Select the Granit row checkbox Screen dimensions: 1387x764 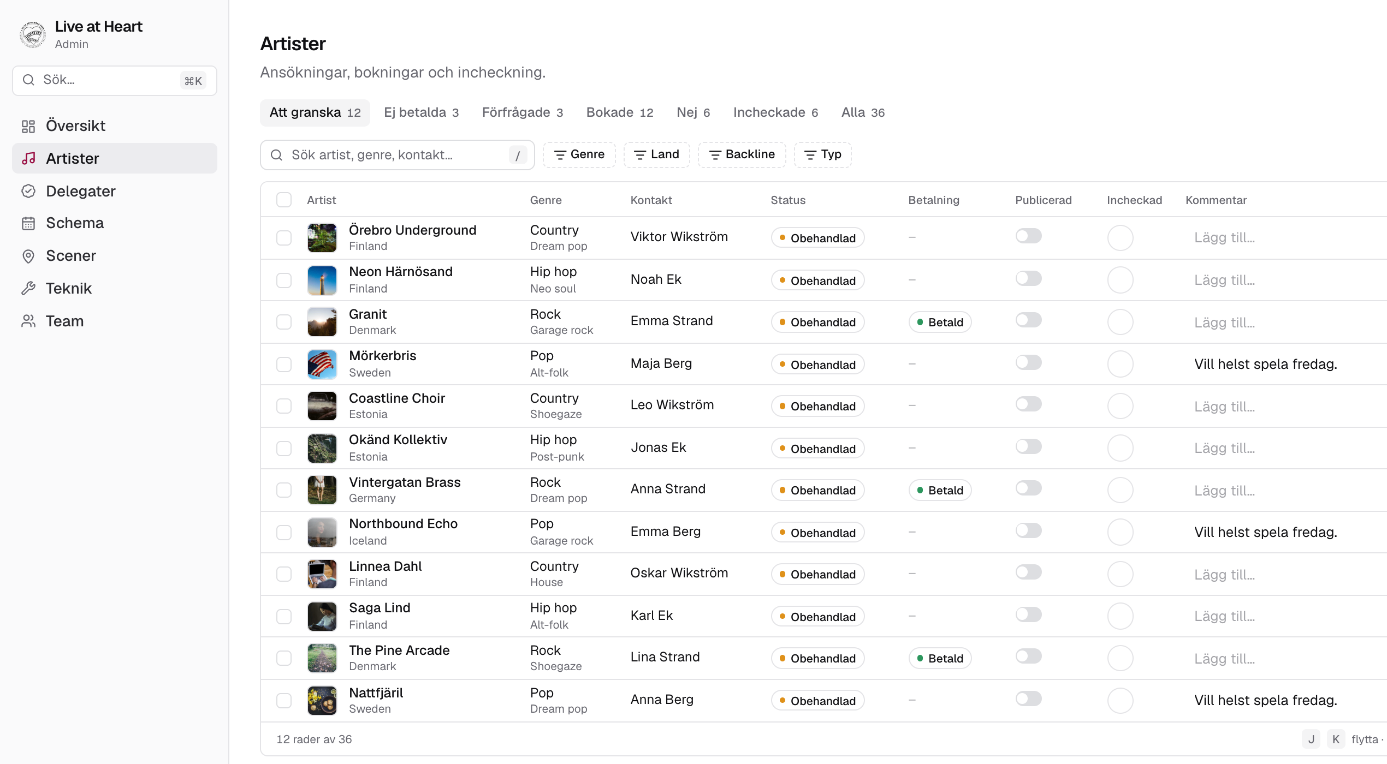(x=284, y=322)
